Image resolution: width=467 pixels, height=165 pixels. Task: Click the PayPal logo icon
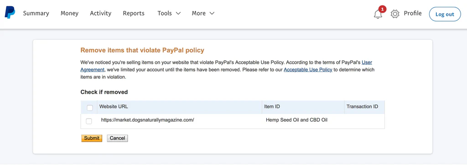point(10,12)
